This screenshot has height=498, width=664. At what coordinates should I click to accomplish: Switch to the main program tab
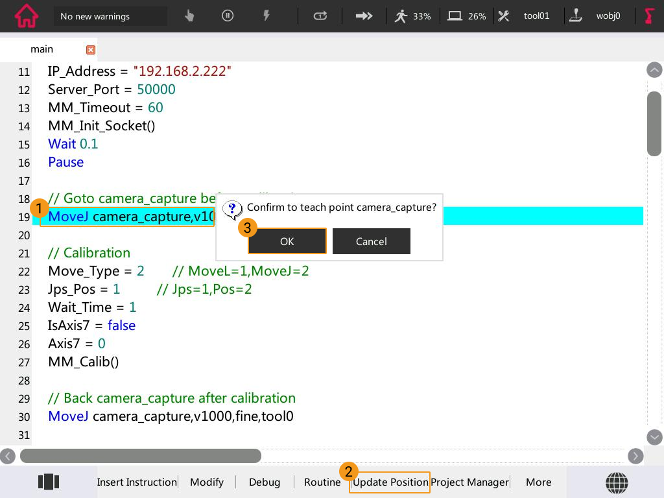point(41,49)
